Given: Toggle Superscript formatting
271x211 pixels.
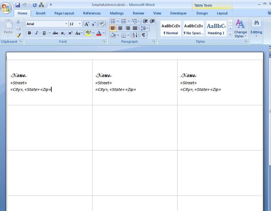Looking at the screenshot, I should coord(70,33).
